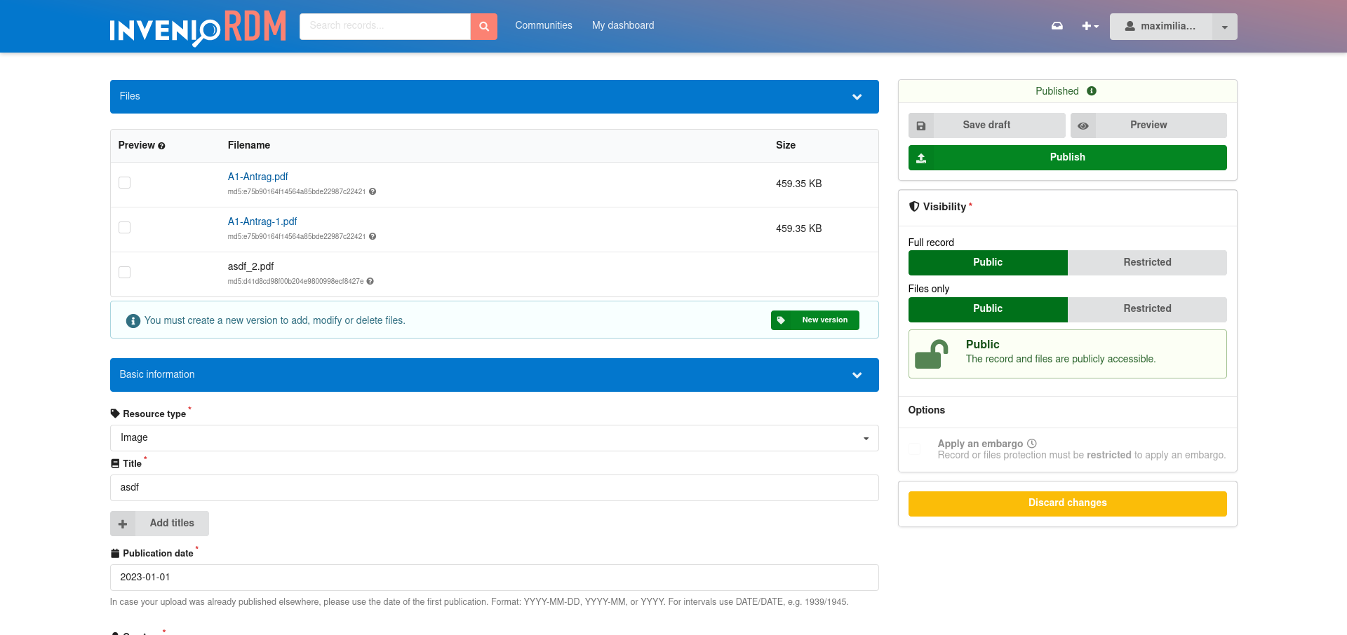
Task: Open the Communities page
Action: tap(543, 25)
